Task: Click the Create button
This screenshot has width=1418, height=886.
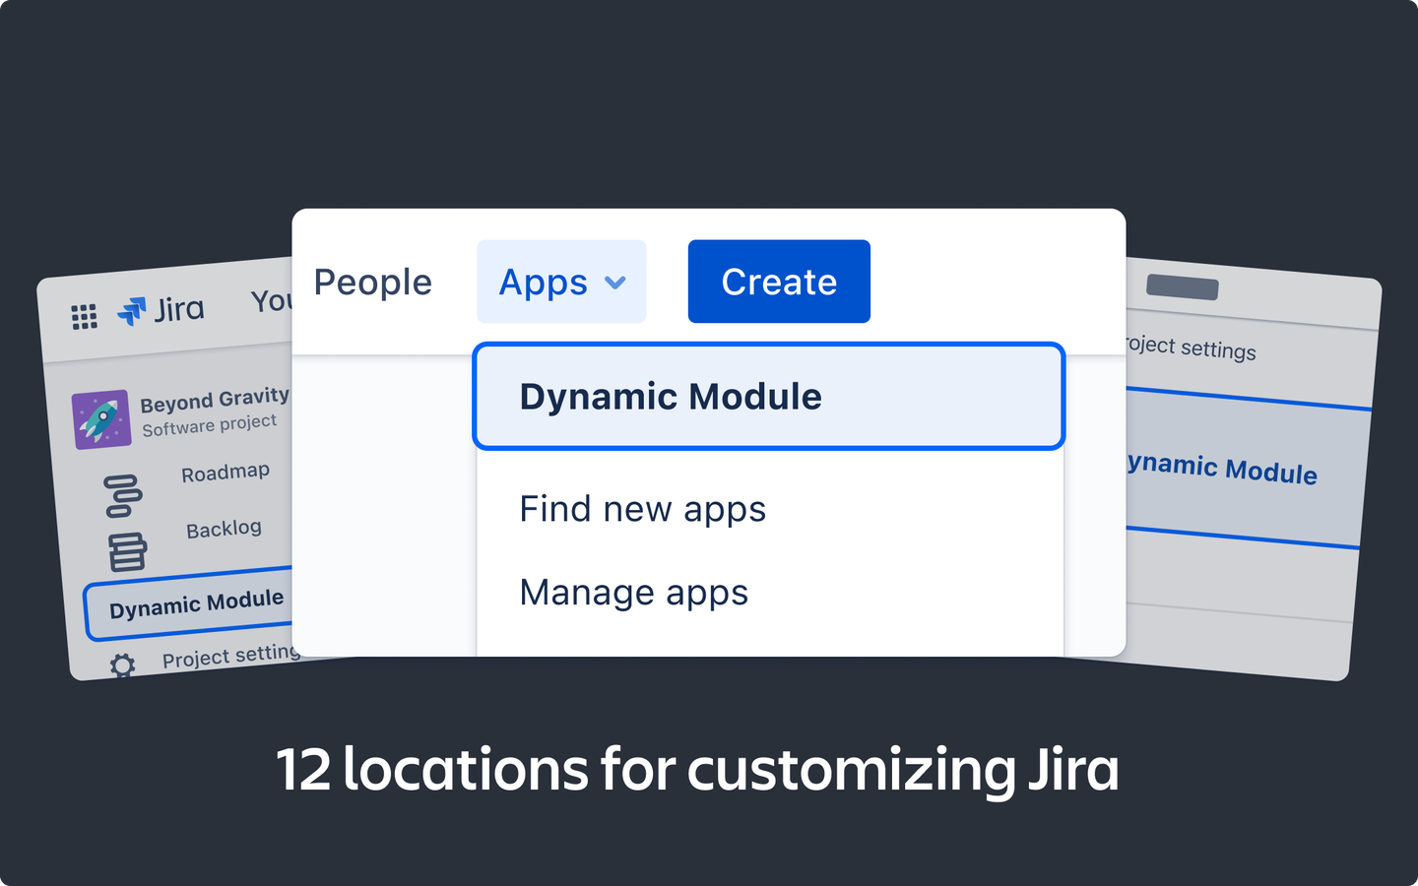Action: (x=779, y=282)
